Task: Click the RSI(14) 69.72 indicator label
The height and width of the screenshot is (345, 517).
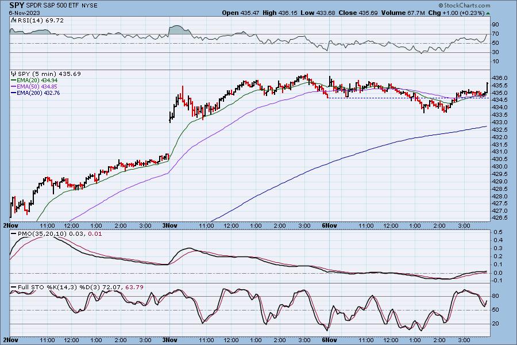Action: pyautogui.click(x=40, y=21)
